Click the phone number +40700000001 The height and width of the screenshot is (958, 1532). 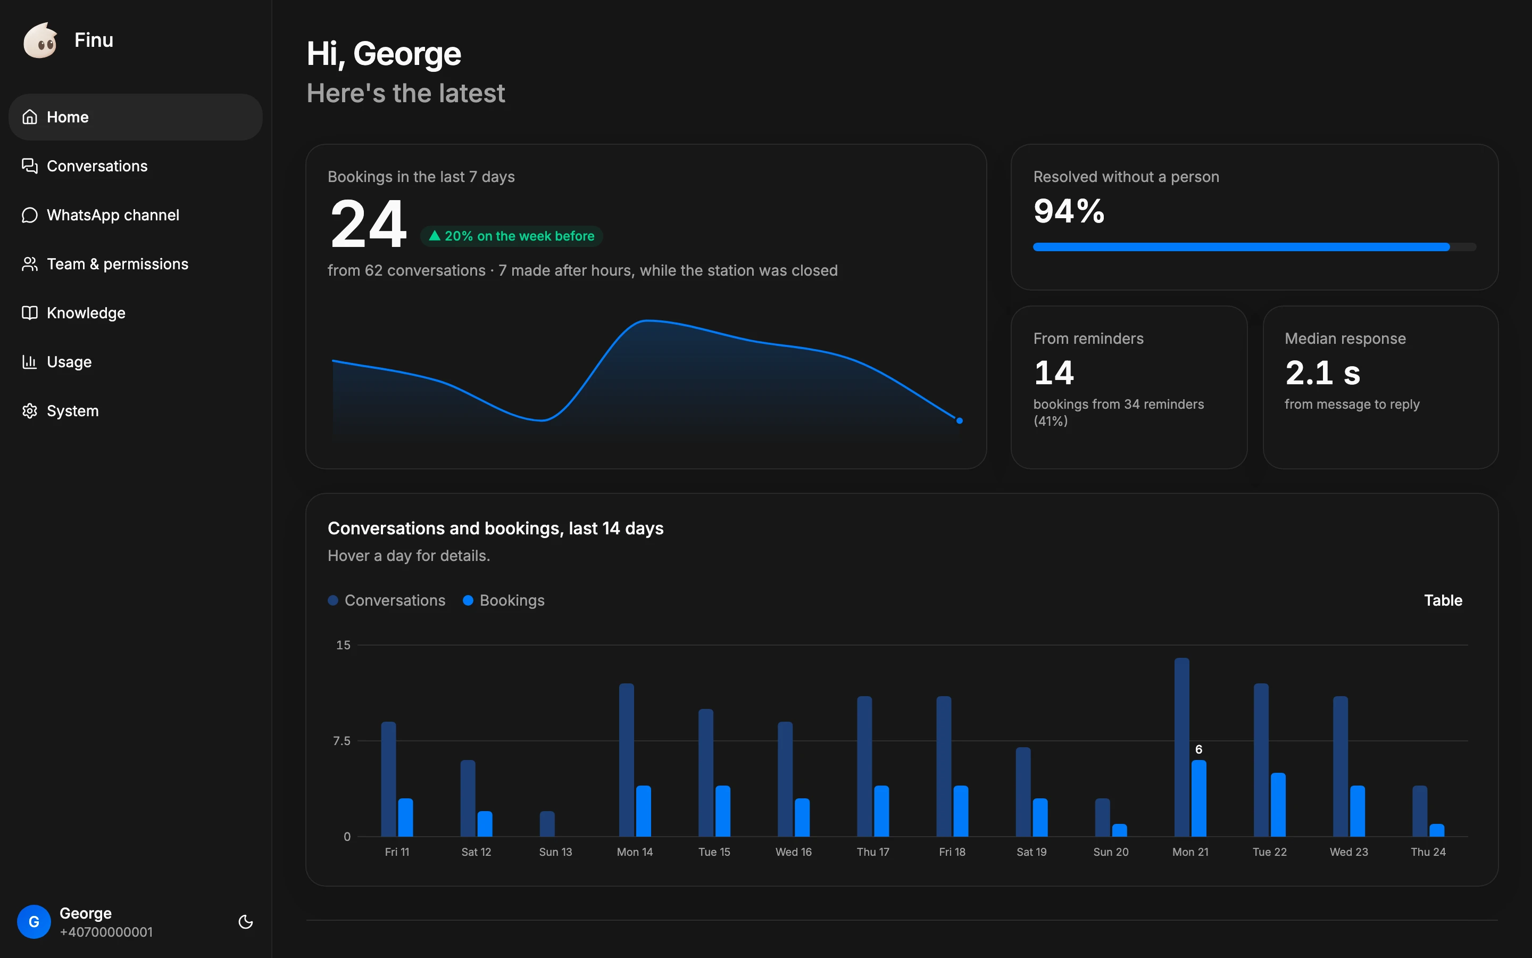click(106, 932)
